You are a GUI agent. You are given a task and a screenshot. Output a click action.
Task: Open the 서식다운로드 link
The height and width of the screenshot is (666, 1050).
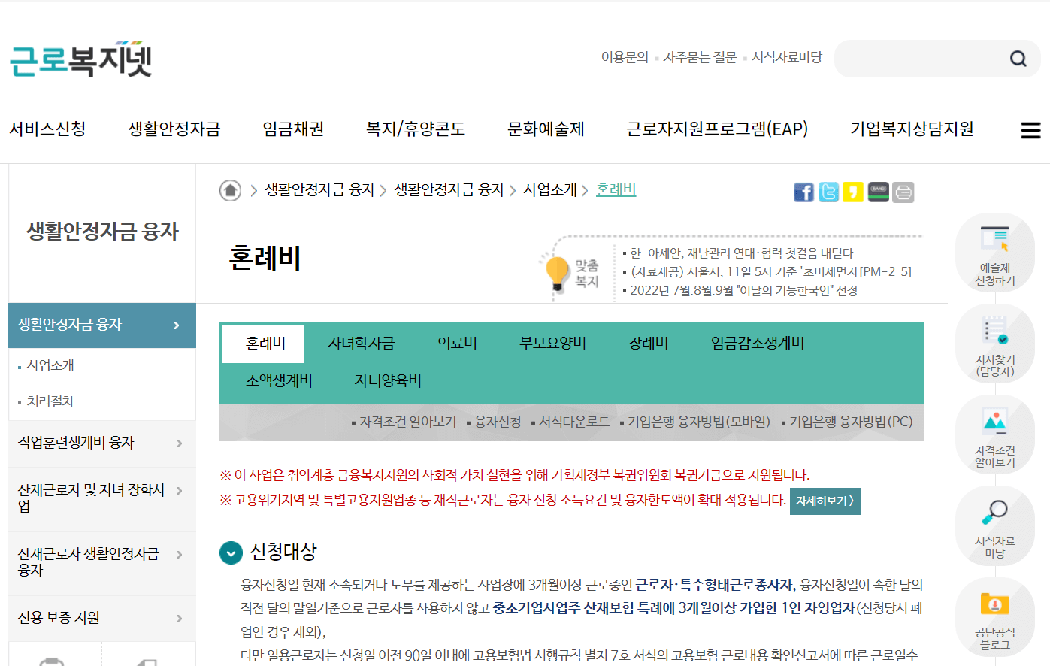tap(573, 421)
